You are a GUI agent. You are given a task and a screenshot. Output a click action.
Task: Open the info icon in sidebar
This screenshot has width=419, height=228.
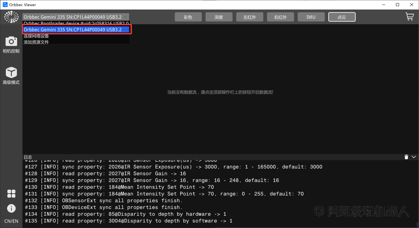11,208
